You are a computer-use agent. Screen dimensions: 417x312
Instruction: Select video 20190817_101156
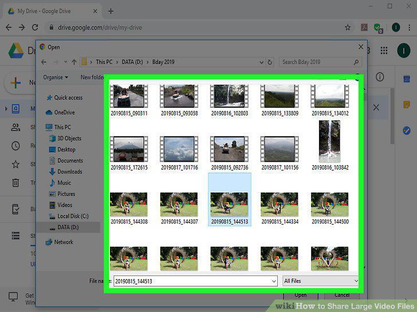point(280,153)
